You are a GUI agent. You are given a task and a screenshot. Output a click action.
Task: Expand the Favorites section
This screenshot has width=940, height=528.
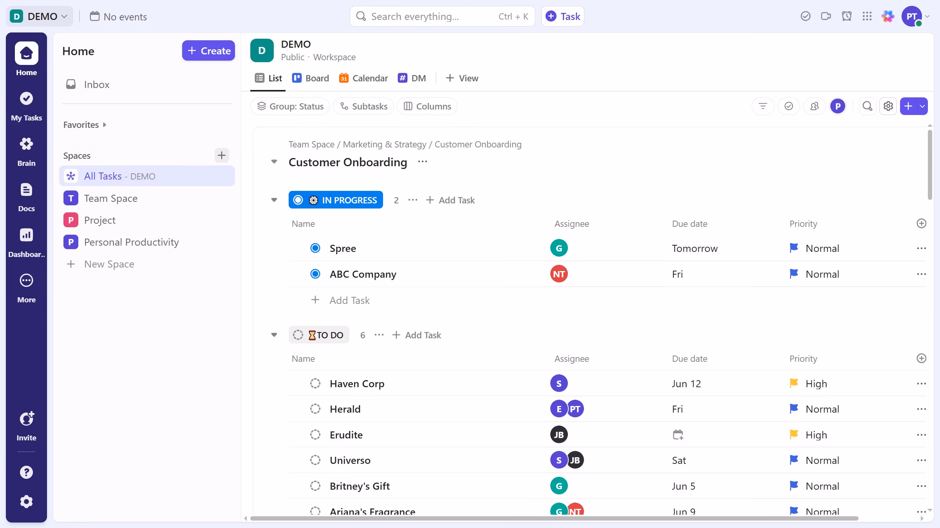[85, 125]
